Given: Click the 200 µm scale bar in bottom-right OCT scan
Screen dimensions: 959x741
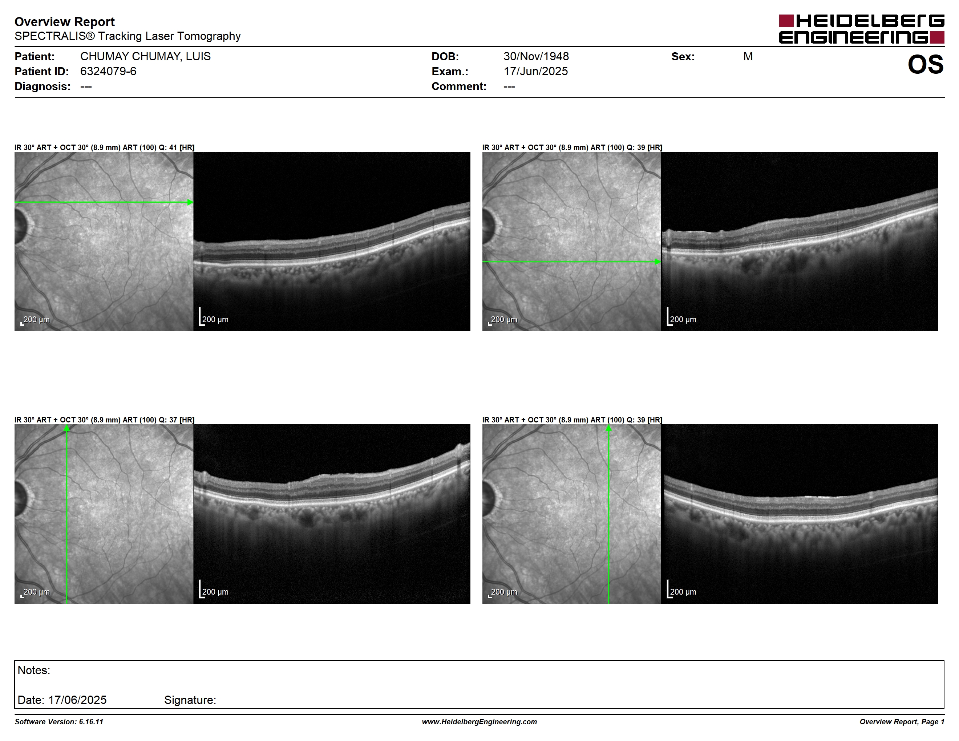Looking at the screenshot, I should coord(681,590).
